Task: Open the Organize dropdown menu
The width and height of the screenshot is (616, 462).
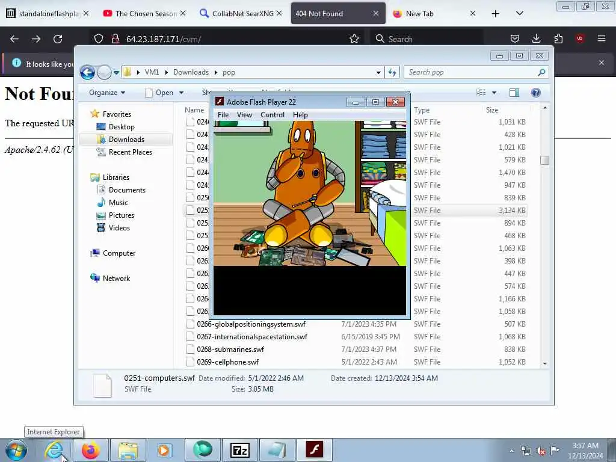Action: tap(107, 93)
